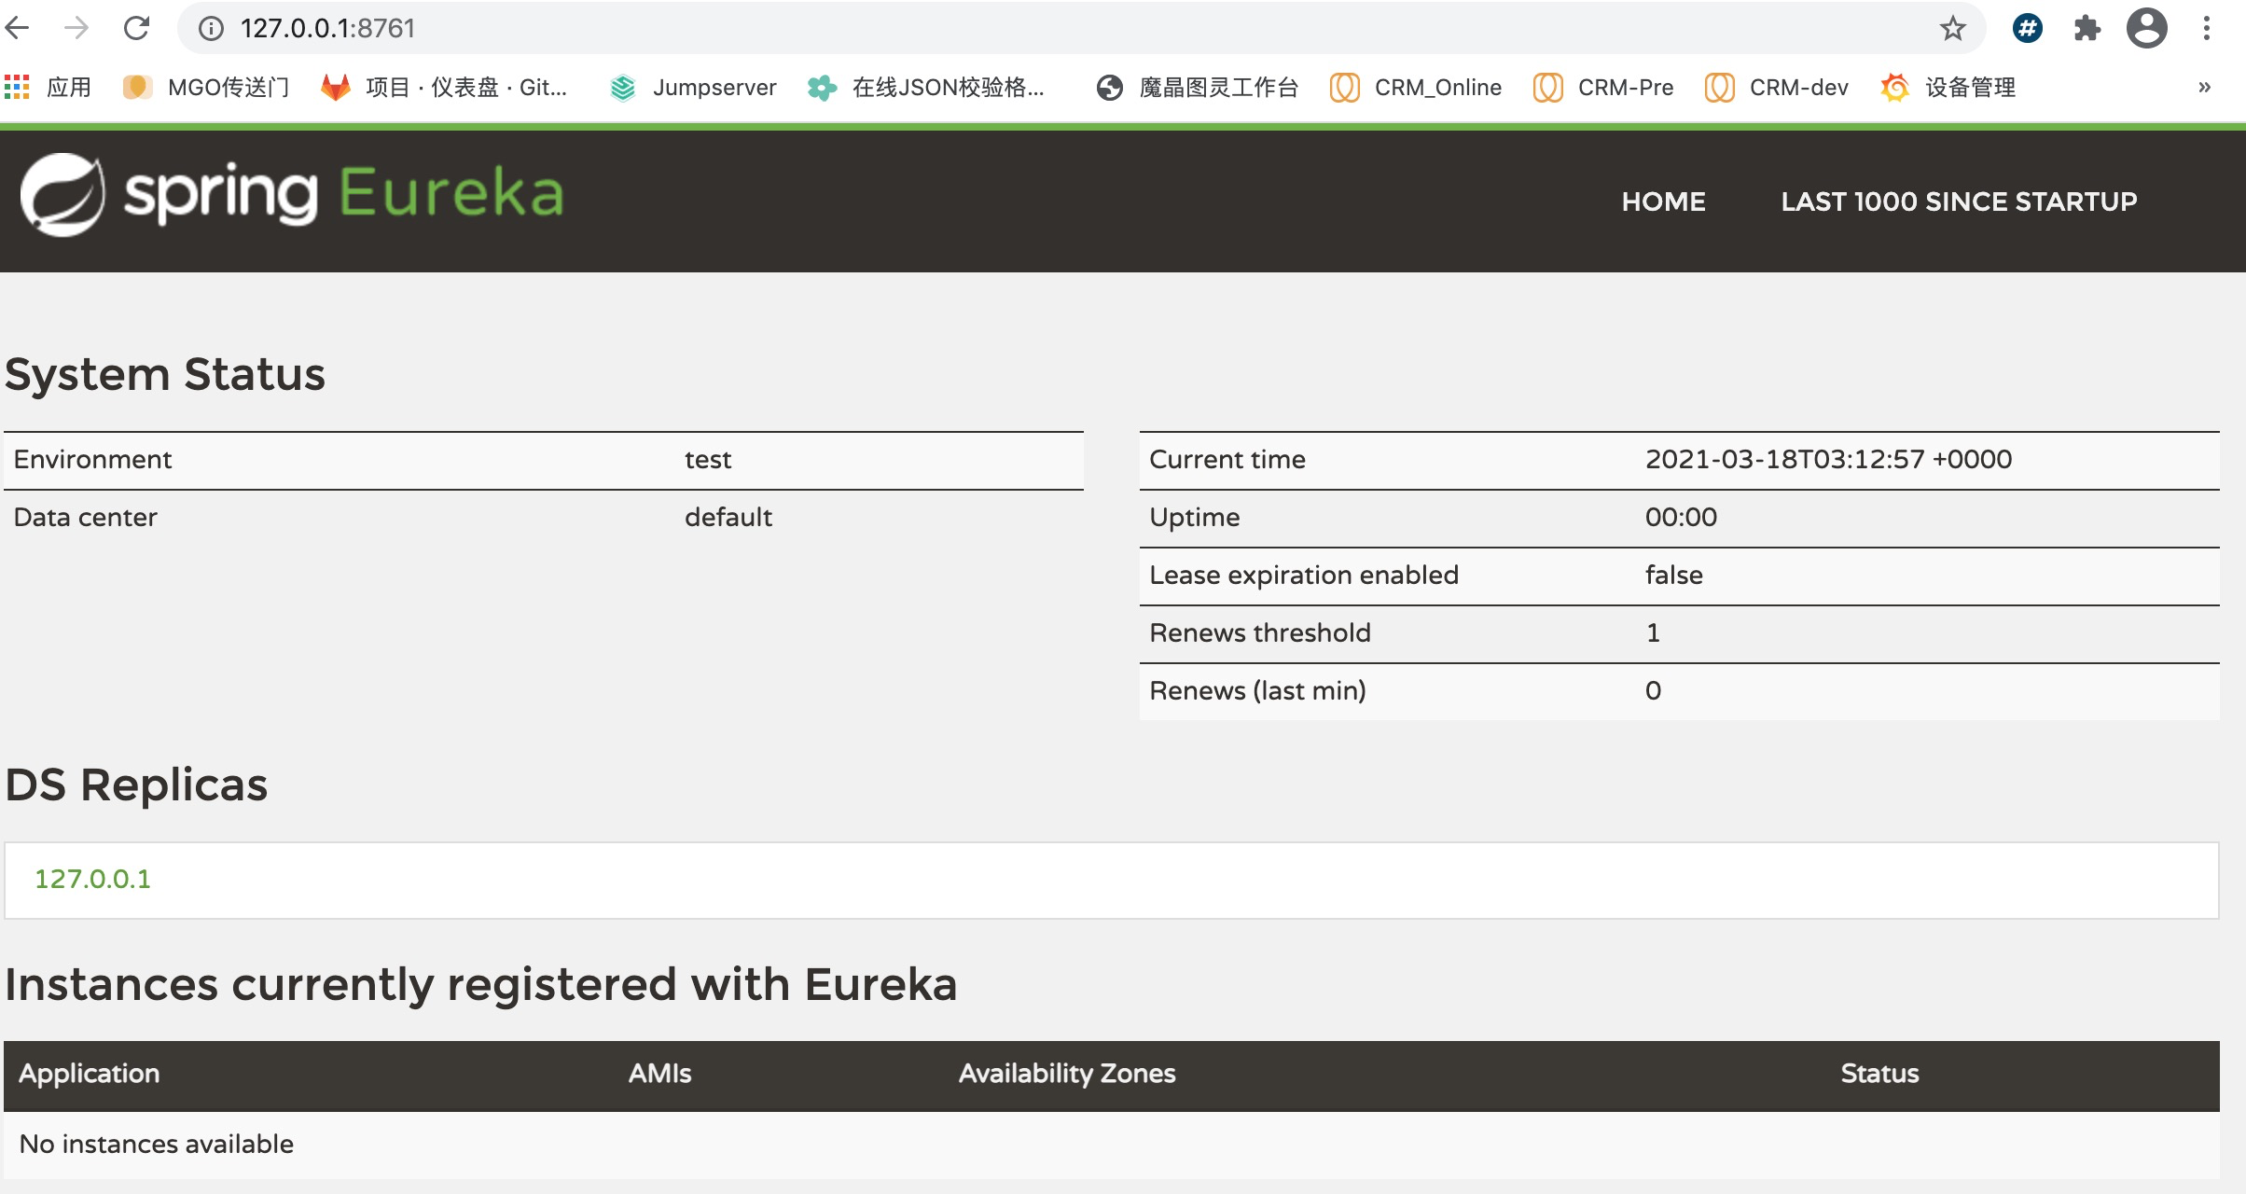Open the CRM-dev bookmark
Image resolution: width=2246 pixels, height=1194 pixels.
tap(1777, 88)
